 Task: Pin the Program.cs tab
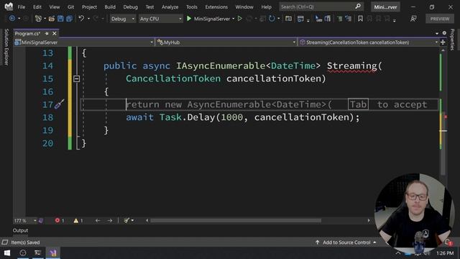47,34
